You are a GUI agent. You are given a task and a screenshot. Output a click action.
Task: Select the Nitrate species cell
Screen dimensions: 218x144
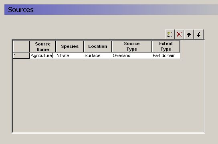(70, 55)
